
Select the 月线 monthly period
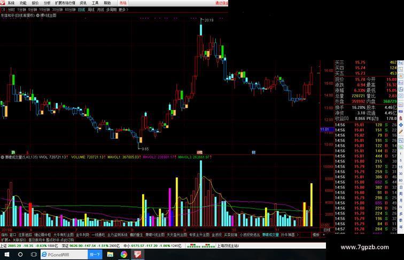point(100,10)
